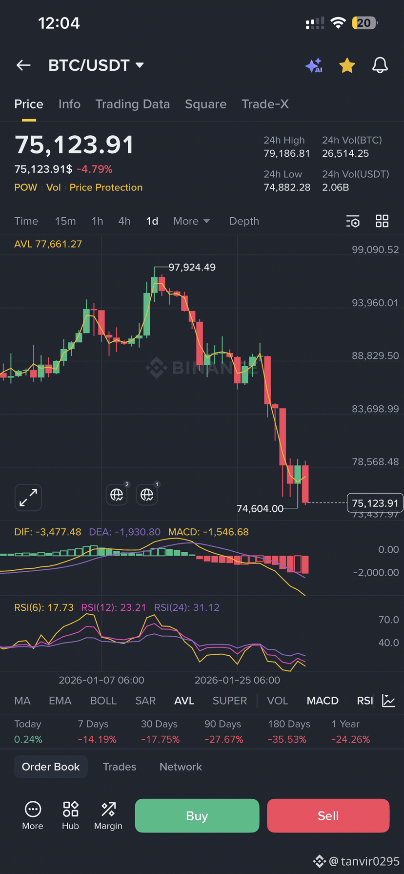This screenshot has height=874, width=404.
Task: Open chart settings icon
Action: tap(353, 221)
